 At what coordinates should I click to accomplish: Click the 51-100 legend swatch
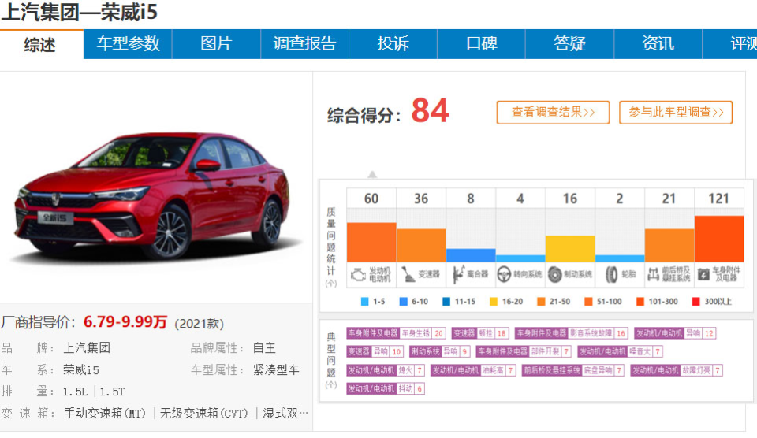point(588,302)
